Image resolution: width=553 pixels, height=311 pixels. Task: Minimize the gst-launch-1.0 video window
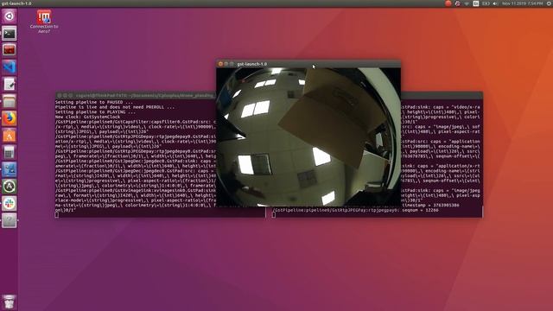click(226, 64)
